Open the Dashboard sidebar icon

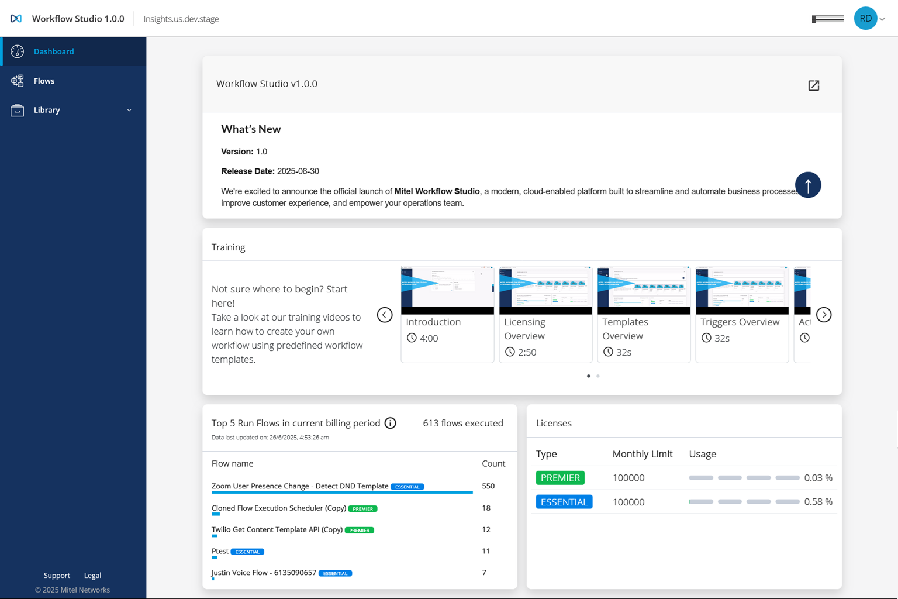18,51
